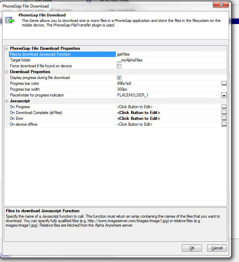
Task: Open ellipsis editor for On Download Complete
Action: [224, 113]
